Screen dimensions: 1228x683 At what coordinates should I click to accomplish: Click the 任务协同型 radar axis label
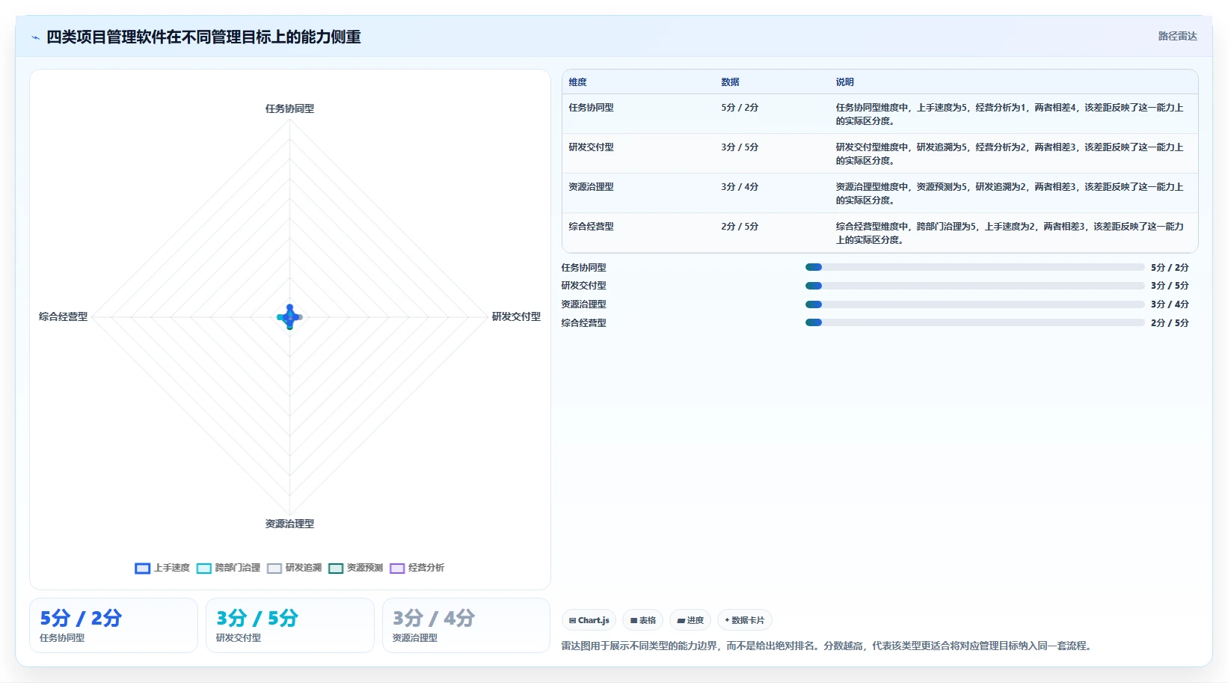click(x=289, y=109)
